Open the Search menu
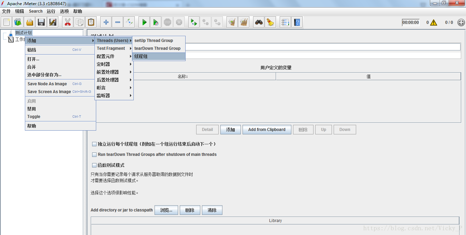466x235 pixels. 35,11
